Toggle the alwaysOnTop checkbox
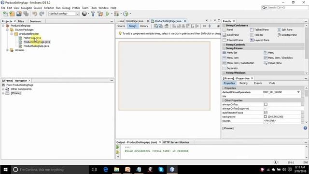This screenshot has width=309, height=174. click(266, 104)
